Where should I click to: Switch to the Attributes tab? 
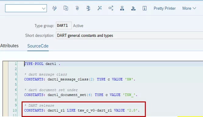pos(9,46)
